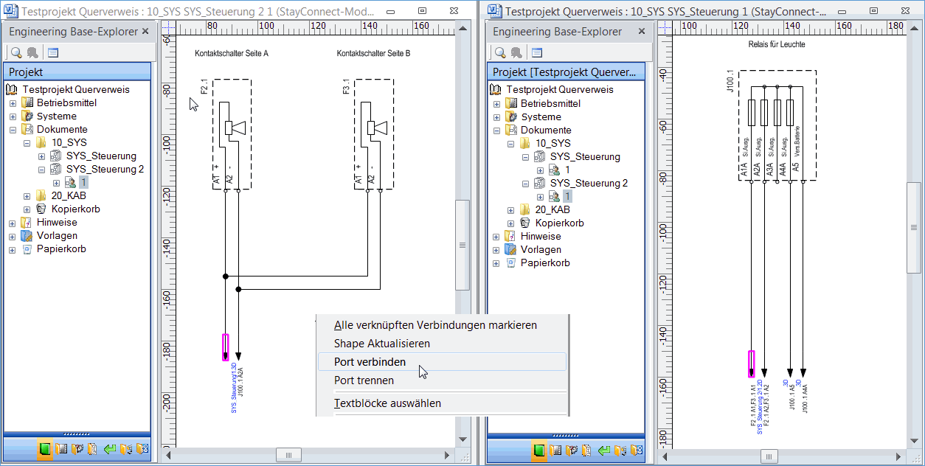Click the gear folder icon in the right Explorer bottom bar
This screenshot has width=925, height=466.
tap(571, 449)
